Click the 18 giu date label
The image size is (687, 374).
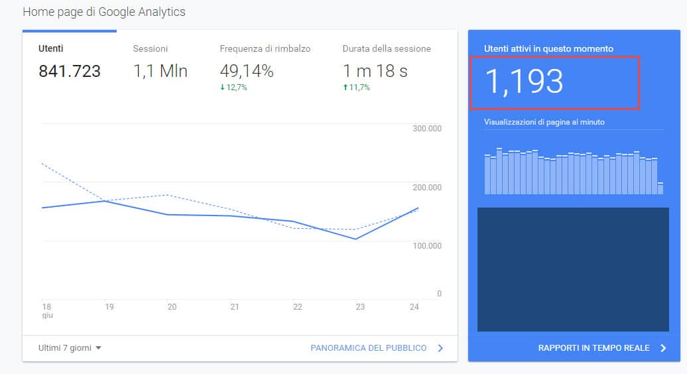(47, 310)
